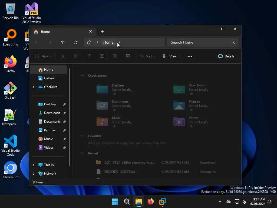Click File Explorer taskbar icon
277x208 pixels.
click(139, 201)
